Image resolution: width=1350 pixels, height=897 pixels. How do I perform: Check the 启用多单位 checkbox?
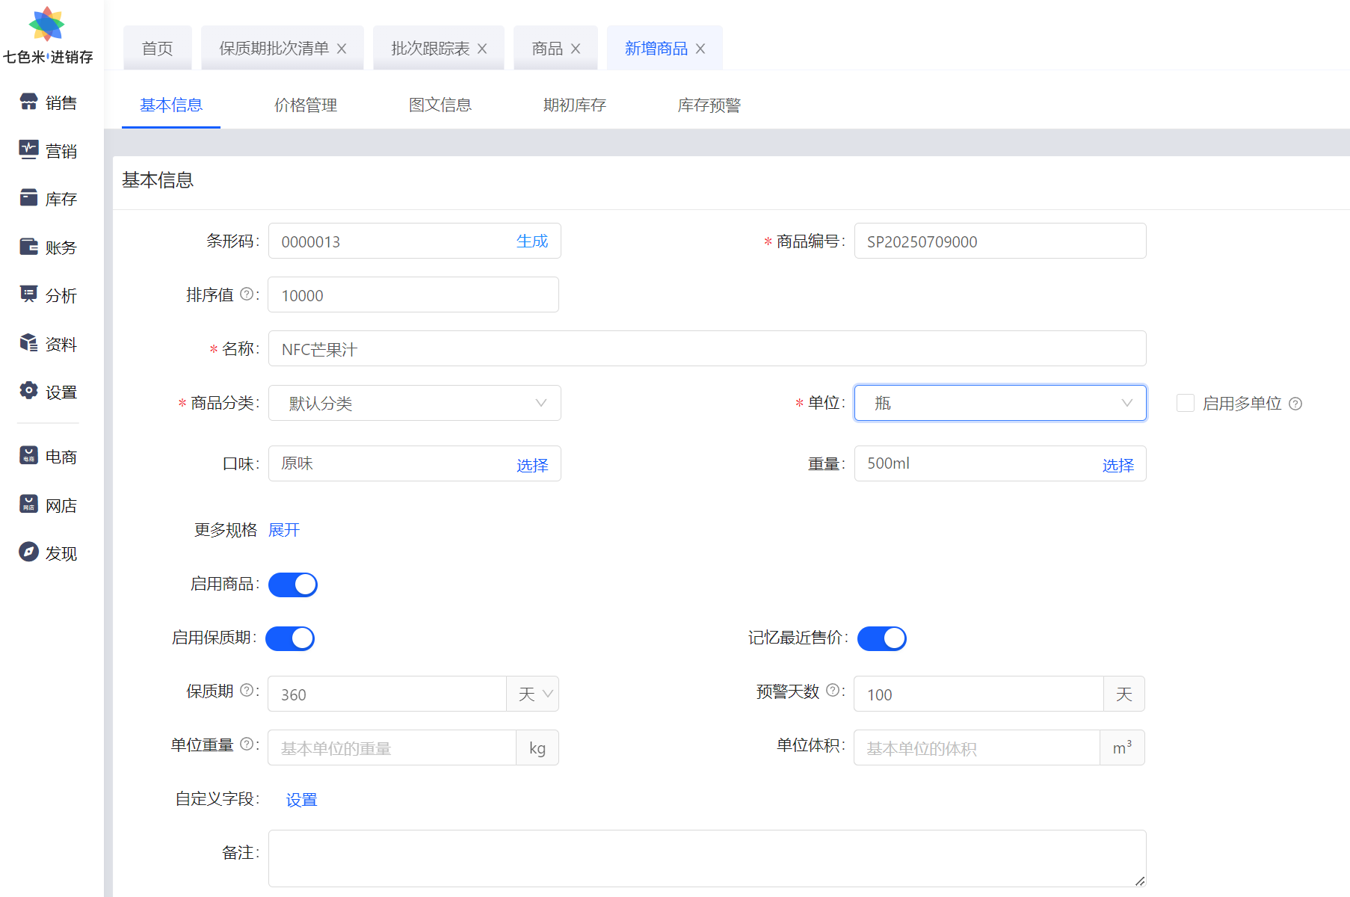tap(1186, 403)
